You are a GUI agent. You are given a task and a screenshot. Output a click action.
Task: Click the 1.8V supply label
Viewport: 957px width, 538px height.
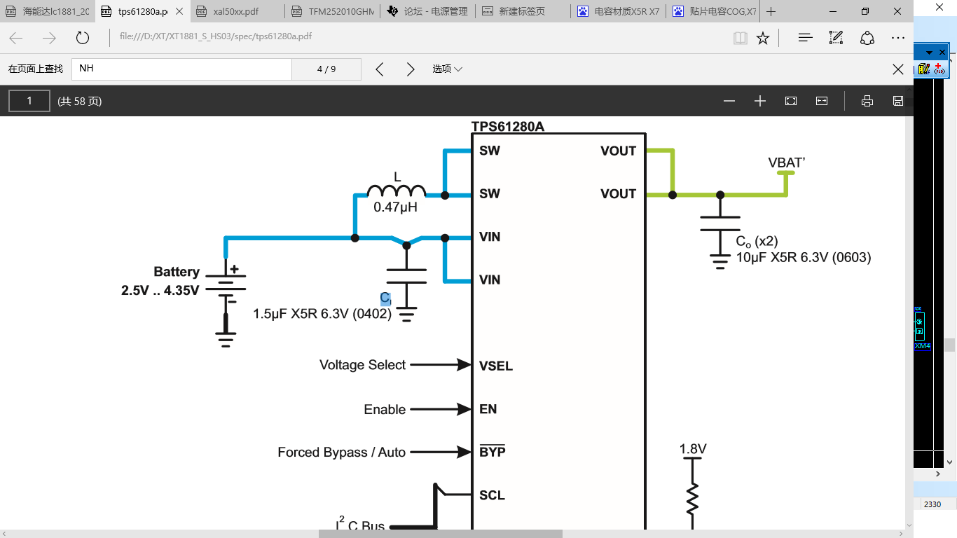click(x=693, y=449)
